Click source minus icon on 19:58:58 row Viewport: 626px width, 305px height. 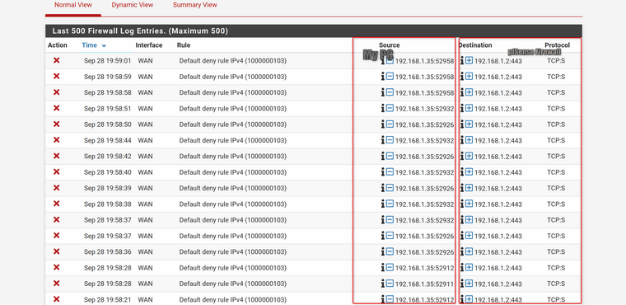click(390, 92)
